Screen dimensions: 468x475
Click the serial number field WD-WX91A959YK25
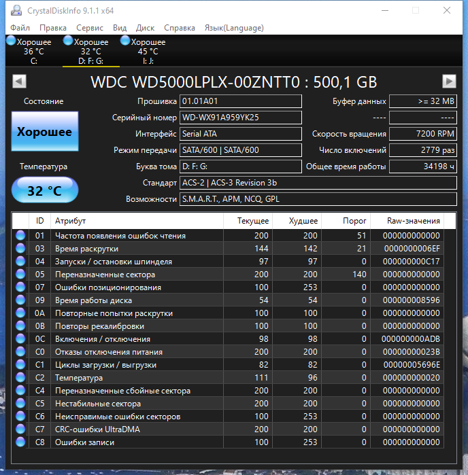click(241, 118)
